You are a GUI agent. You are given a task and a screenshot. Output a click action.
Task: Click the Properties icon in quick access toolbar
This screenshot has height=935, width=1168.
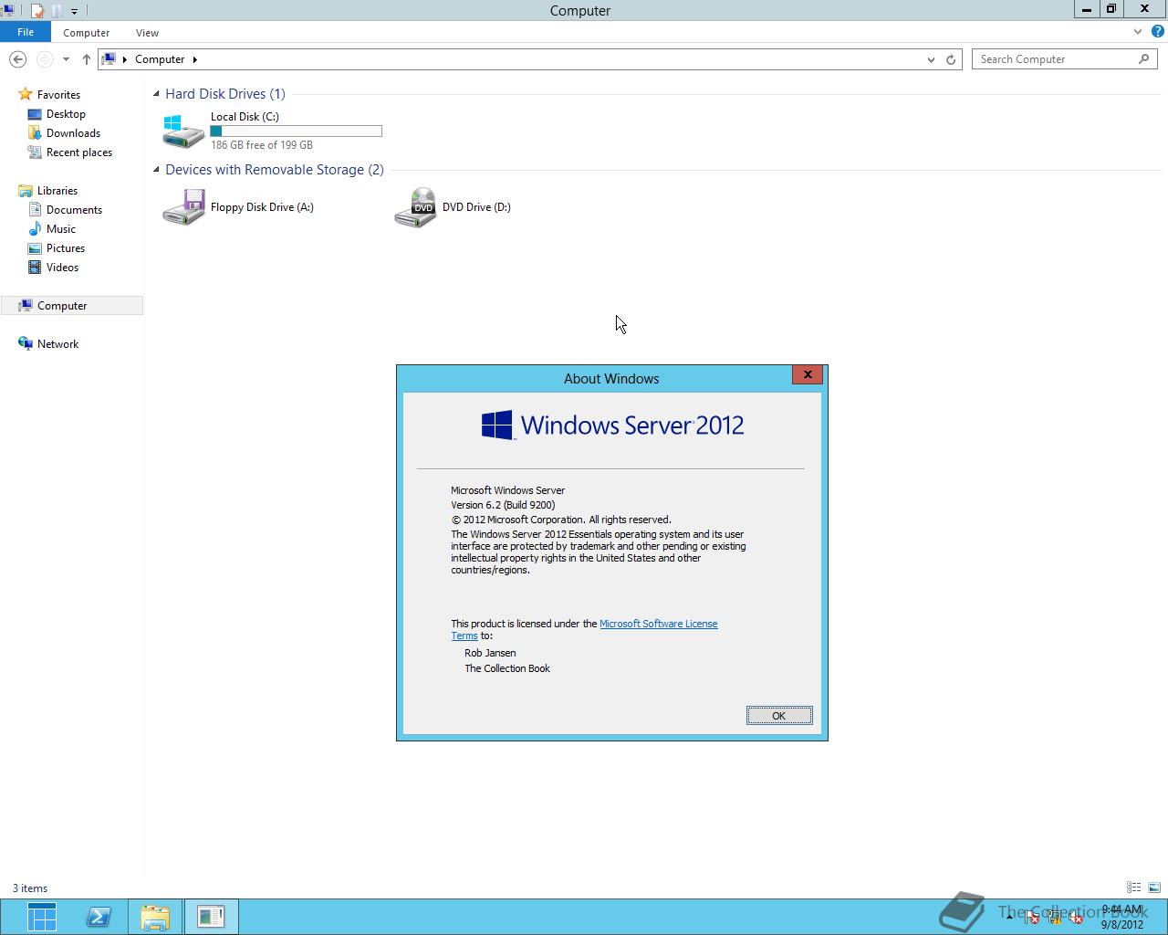tap(37, 11)
